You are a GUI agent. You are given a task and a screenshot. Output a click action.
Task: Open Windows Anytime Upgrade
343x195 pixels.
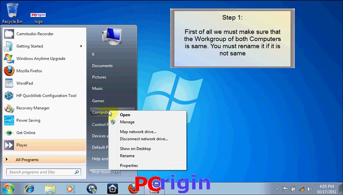click(44, 58)
